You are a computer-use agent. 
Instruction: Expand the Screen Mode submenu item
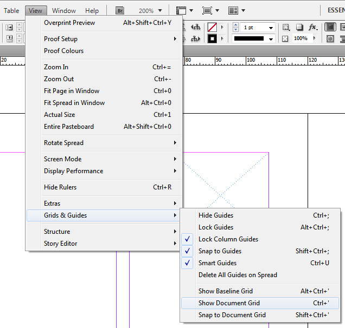click(104, 159)
